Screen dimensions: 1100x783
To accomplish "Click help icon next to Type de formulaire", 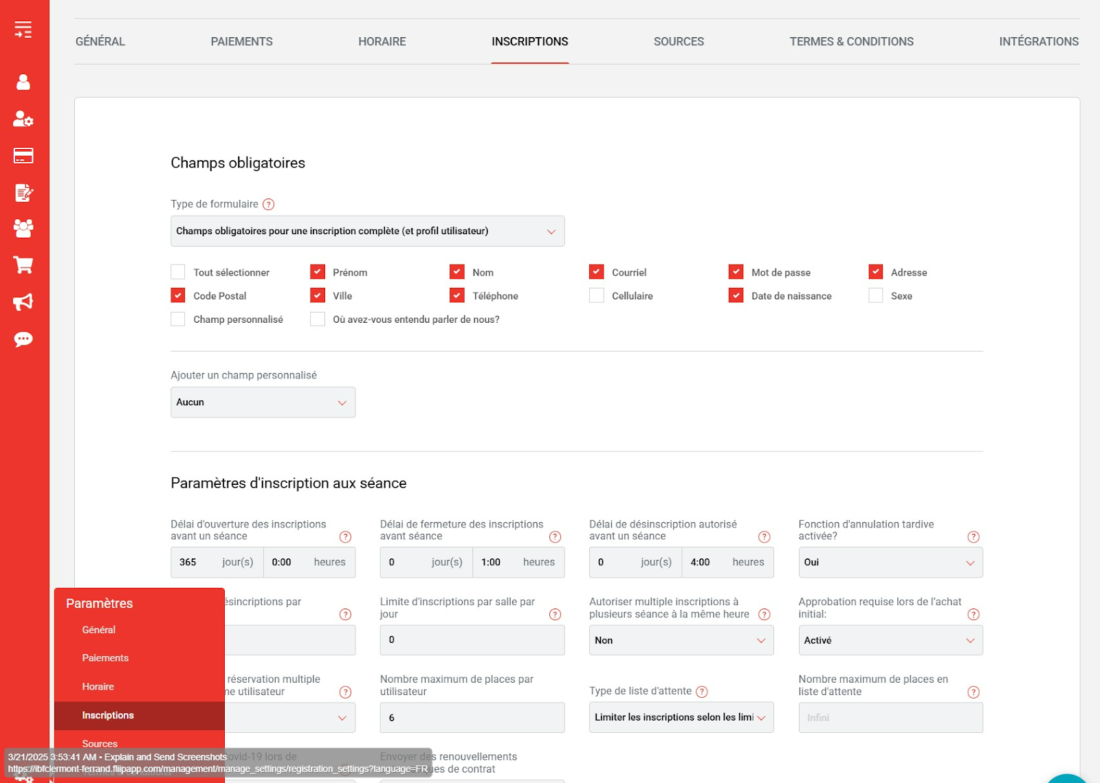I will point(269,205).
